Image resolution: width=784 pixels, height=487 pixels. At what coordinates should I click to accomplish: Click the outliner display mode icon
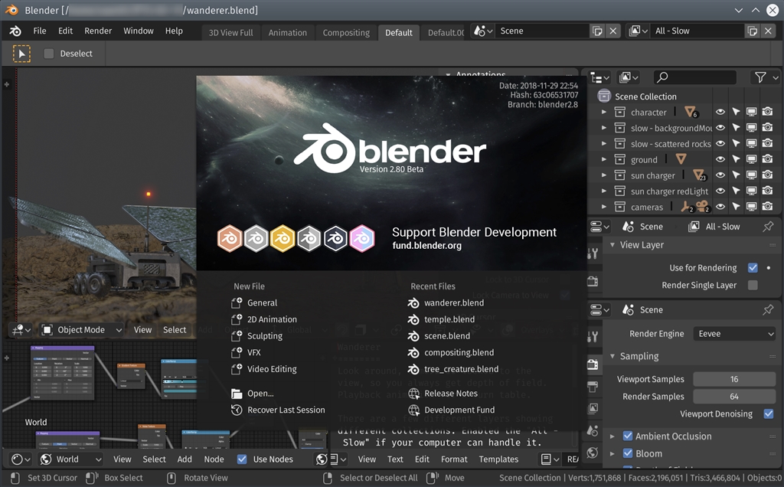pos(629,77)
